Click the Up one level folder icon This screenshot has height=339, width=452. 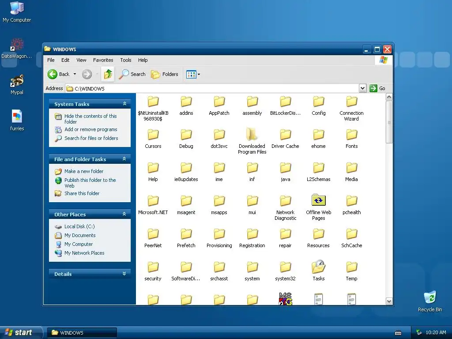click(x=108, y=74)
